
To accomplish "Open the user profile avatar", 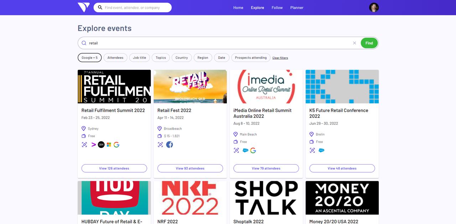I will click(x=374, y=7).
